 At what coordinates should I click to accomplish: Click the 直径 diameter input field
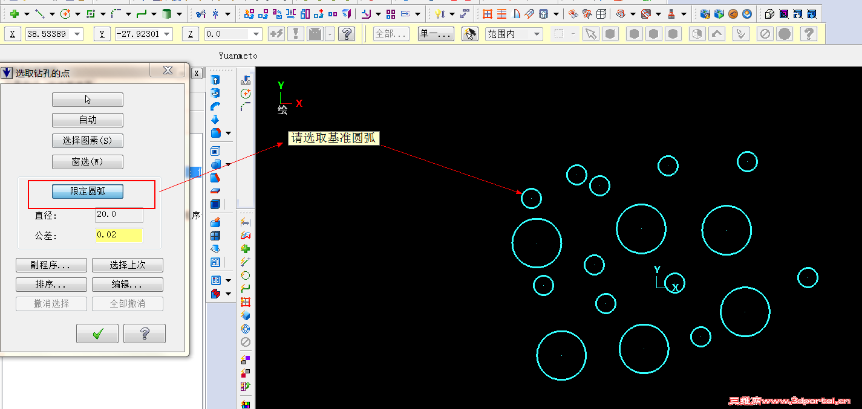[x=119, y=215]
